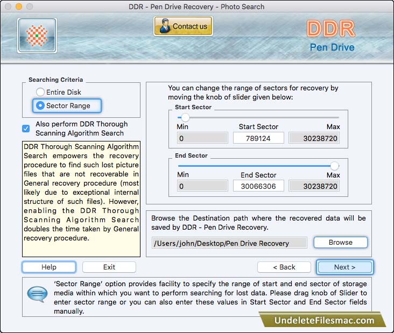Click the 'Start Sector' group heading
Image resolution: width=394 pixels, height=333 pixels.
(193, 107)
